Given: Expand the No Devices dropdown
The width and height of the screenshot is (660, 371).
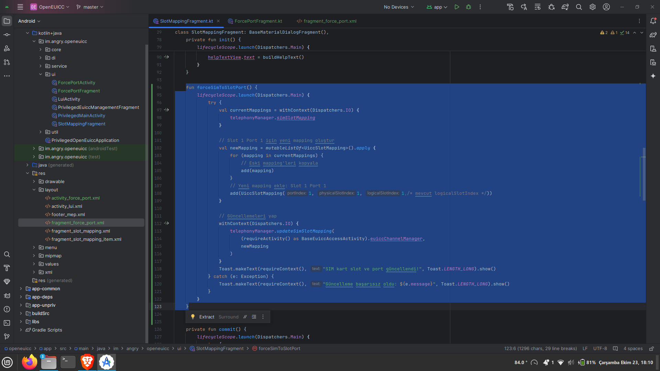Looking at the screenshot, I should 399,7.
